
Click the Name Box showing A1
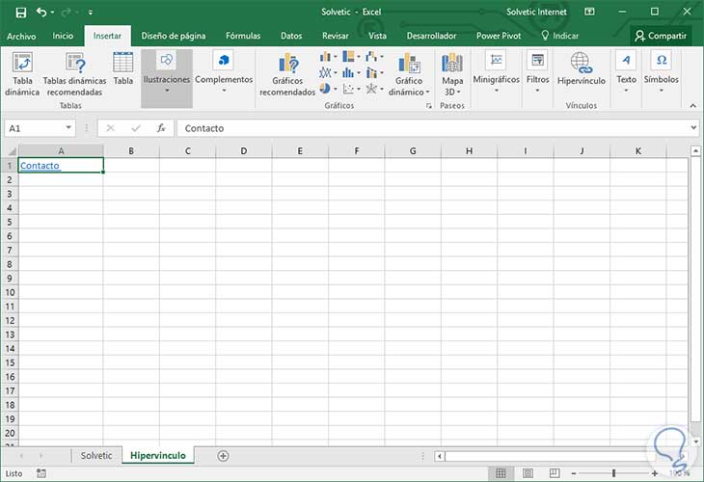[x=35, y=128]
